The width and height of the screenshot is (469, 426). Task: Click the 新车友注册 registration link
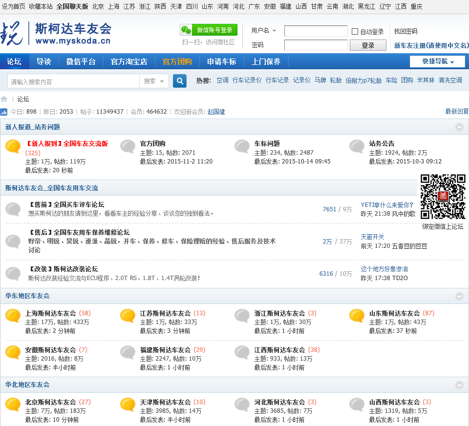pos(431,45)
